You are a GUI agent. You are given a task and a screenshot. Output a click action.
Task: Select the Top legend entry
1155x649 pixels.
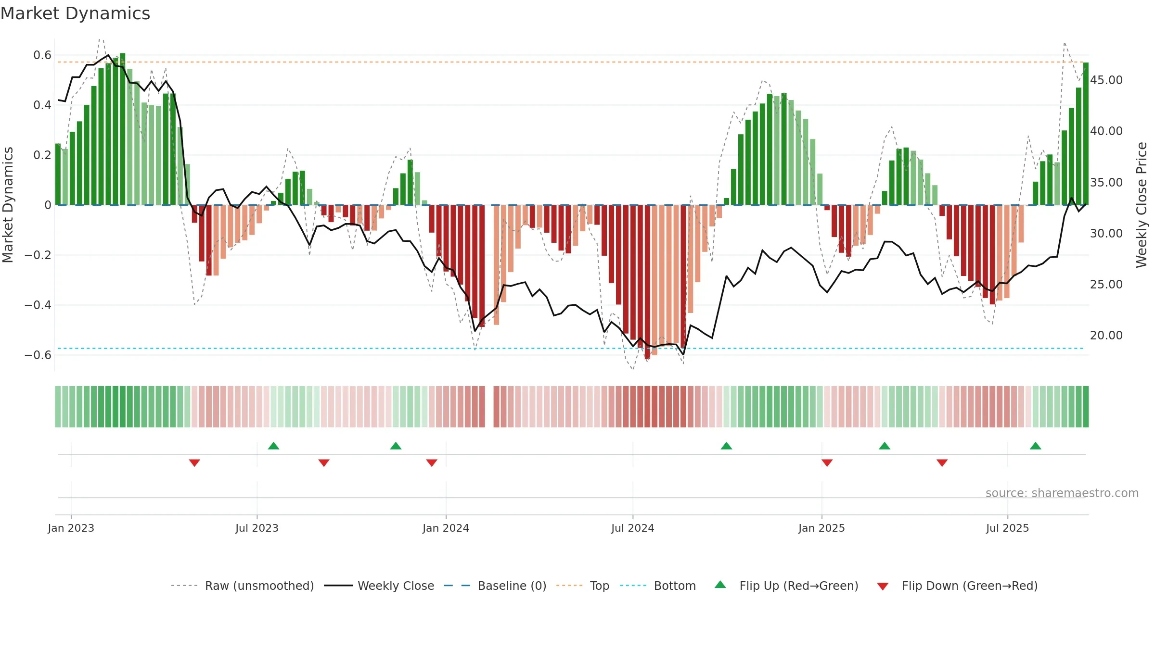click(x=583, y=586)
